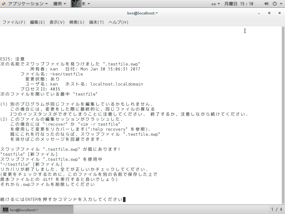Open the 端末 menu in the top panel
This screenshot has height=214, width=285.
[82, 4]
